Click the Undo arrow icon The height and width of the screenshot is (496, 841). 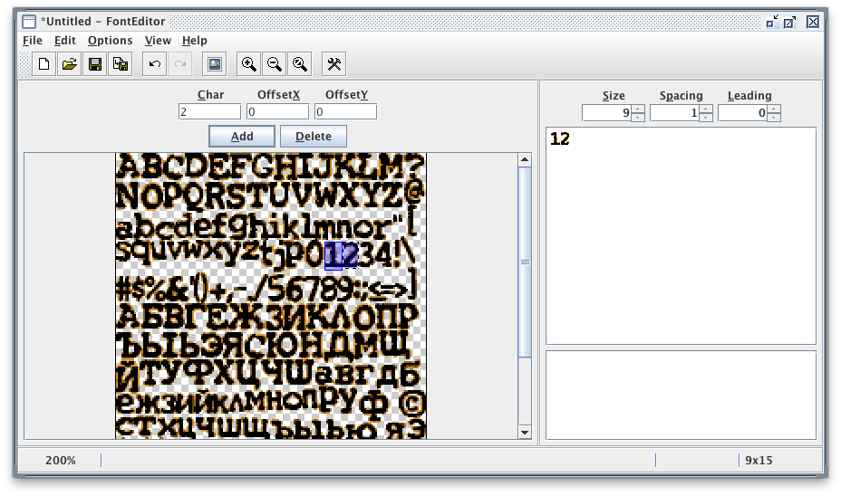(x=154, y=64)
